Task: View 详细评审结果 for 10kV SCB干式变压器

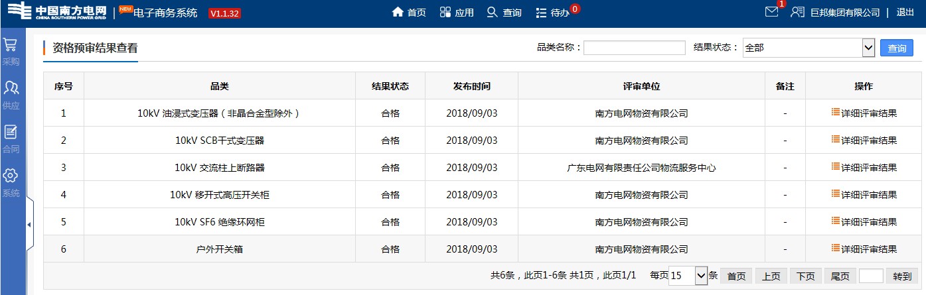Action: tap(864, 140)
